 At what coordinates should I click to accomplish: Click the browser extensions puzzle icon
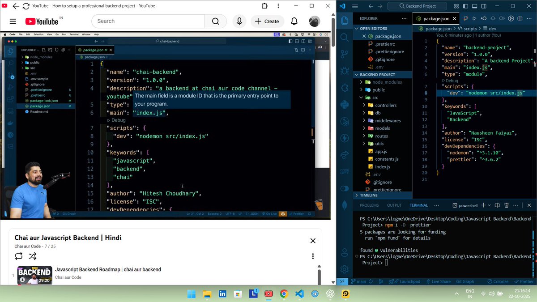point(264,6)
